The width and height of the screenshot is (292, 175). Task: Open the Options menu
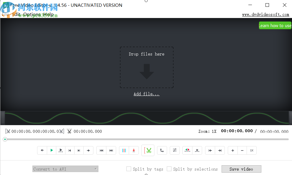tap(32, 14)
